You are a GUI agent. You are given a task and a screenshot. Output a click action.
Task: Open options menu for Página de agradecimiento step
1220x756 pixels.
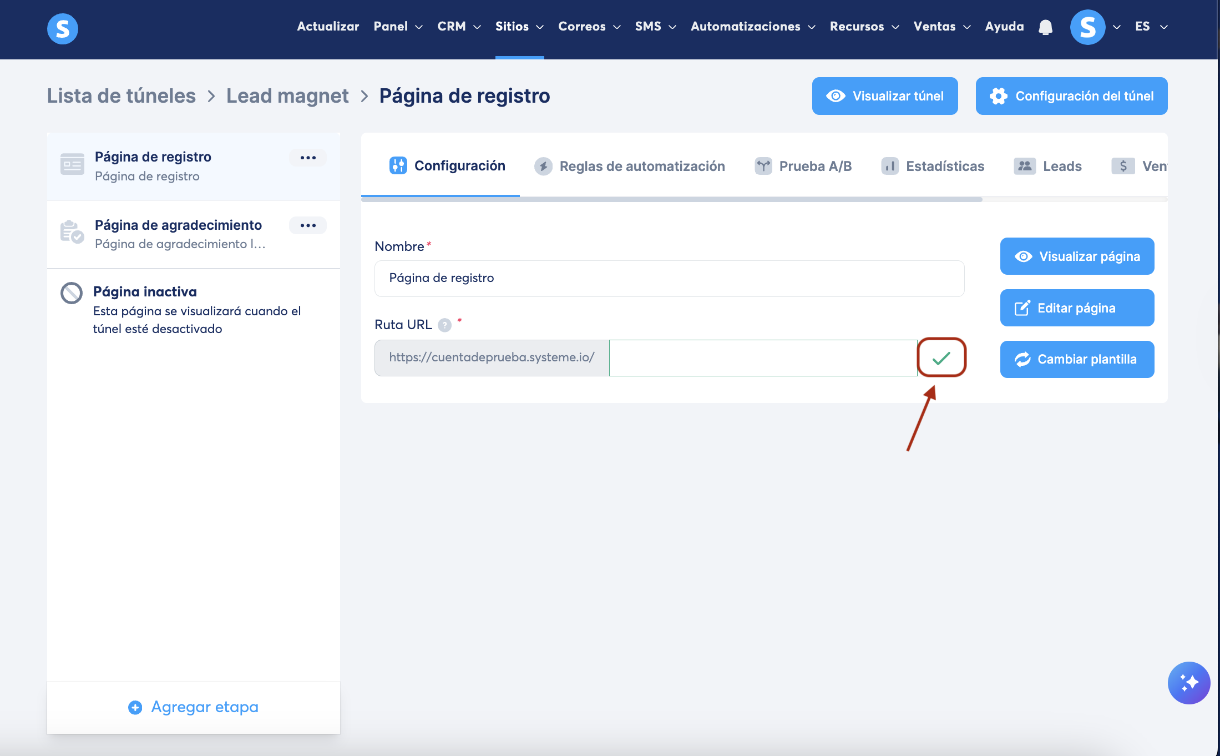[x=308, y=225]
